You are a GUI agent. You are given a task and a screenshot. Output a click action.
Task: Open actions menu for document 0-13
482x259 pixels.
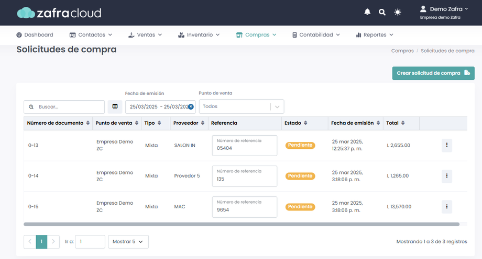pyautogui.click(x=446, y=146)
